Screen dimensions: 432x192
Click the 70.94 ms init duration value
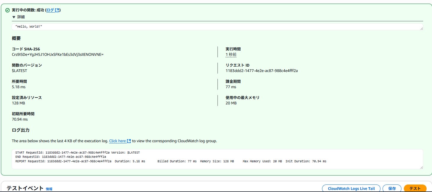click(x=20, y=119)
